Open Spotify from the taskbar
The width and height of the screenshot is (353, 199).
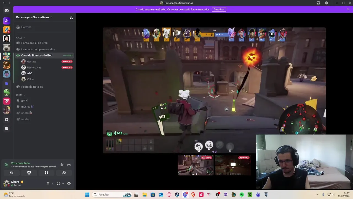click(242, 195)
